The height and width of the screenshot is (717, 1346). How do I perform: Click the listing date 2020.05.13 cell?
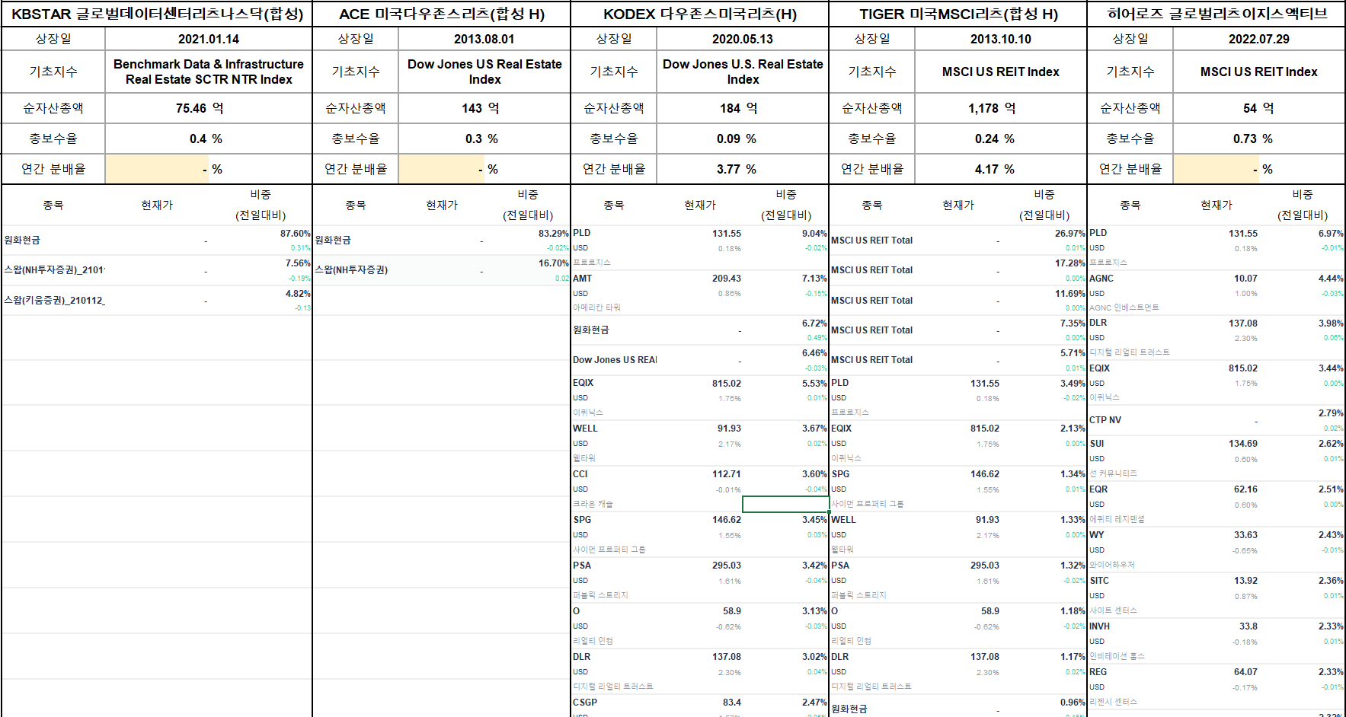[743, 39]
